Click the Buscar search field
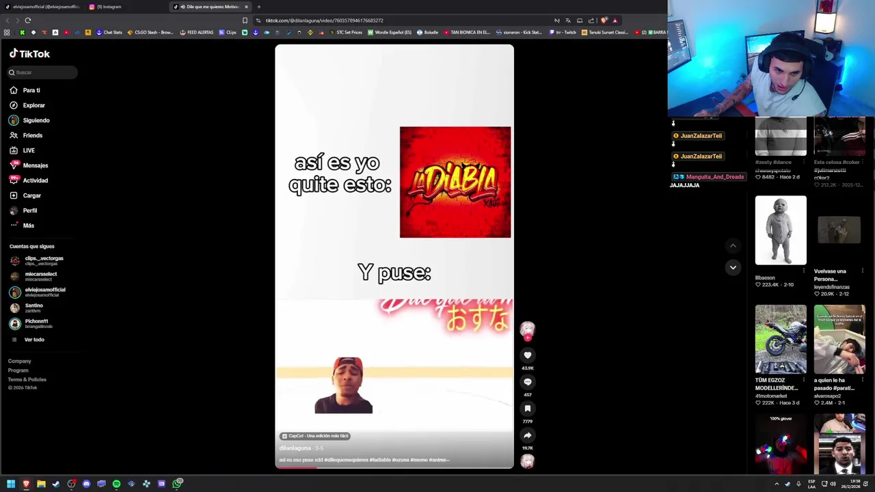Viewport: 875px width, 492px height. pos(42,72)
